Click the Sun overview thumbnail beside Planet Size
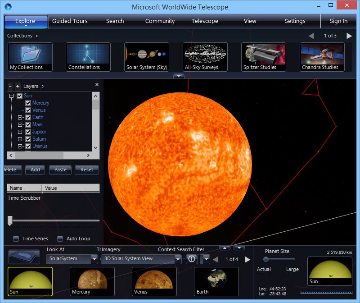This screenshot has height=303, width=360. [x=330, y=271]
